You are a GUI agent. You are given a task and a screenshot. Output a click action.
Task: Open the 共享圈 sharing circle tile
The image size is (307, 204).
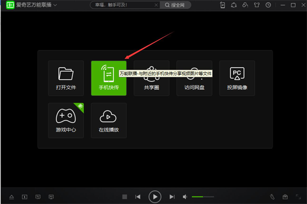[x=151, y=78]
